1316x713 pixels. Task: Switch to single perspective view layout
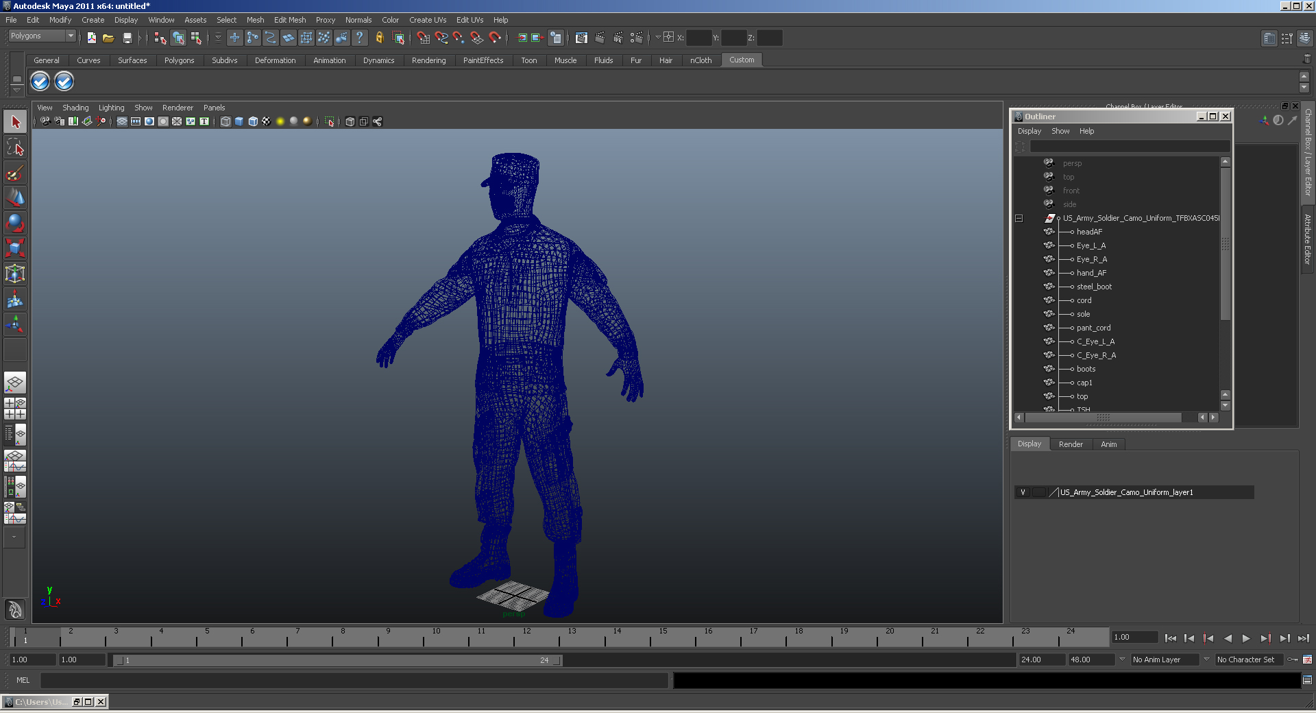point(15,383)
